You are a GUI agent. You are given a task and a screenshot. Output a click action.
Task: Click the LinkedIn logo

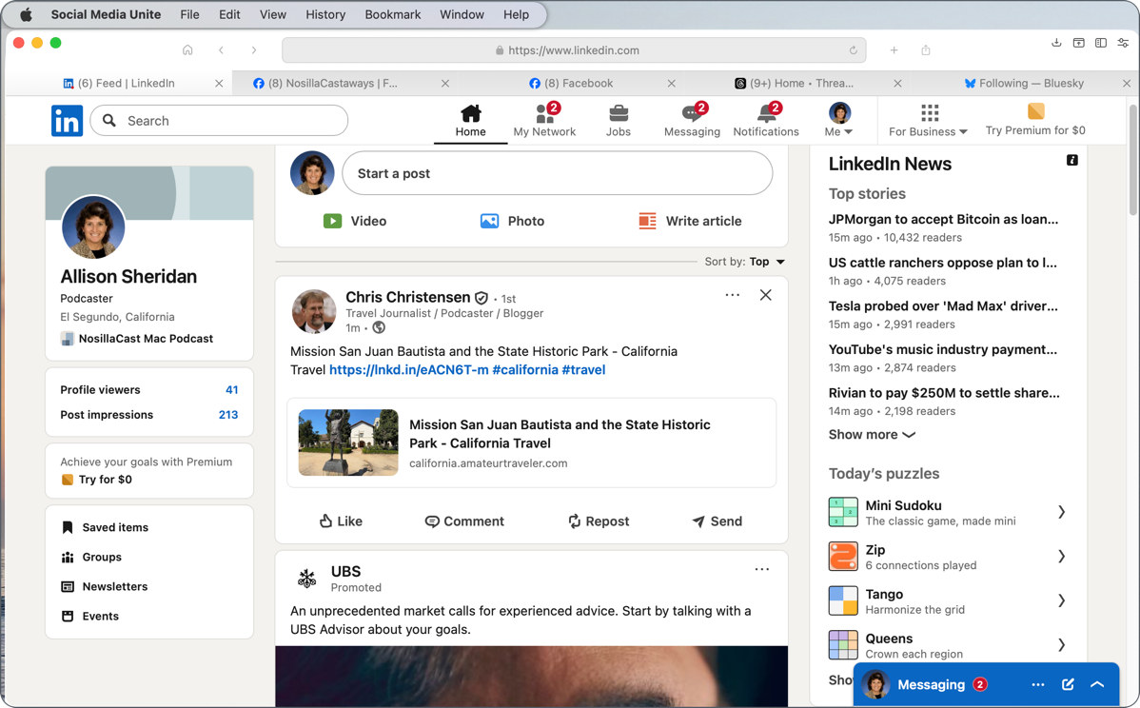click(x=67, y=120)
